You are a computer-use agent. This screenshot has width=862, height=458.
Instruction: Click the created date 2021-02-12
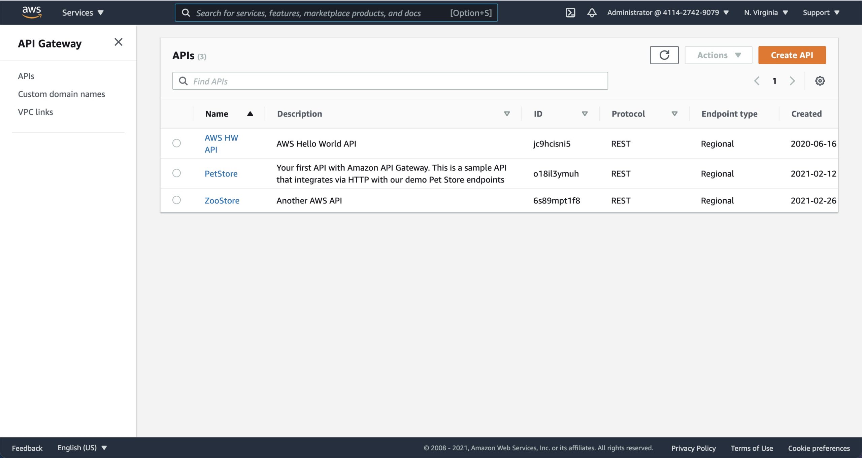tap(813, 174)
